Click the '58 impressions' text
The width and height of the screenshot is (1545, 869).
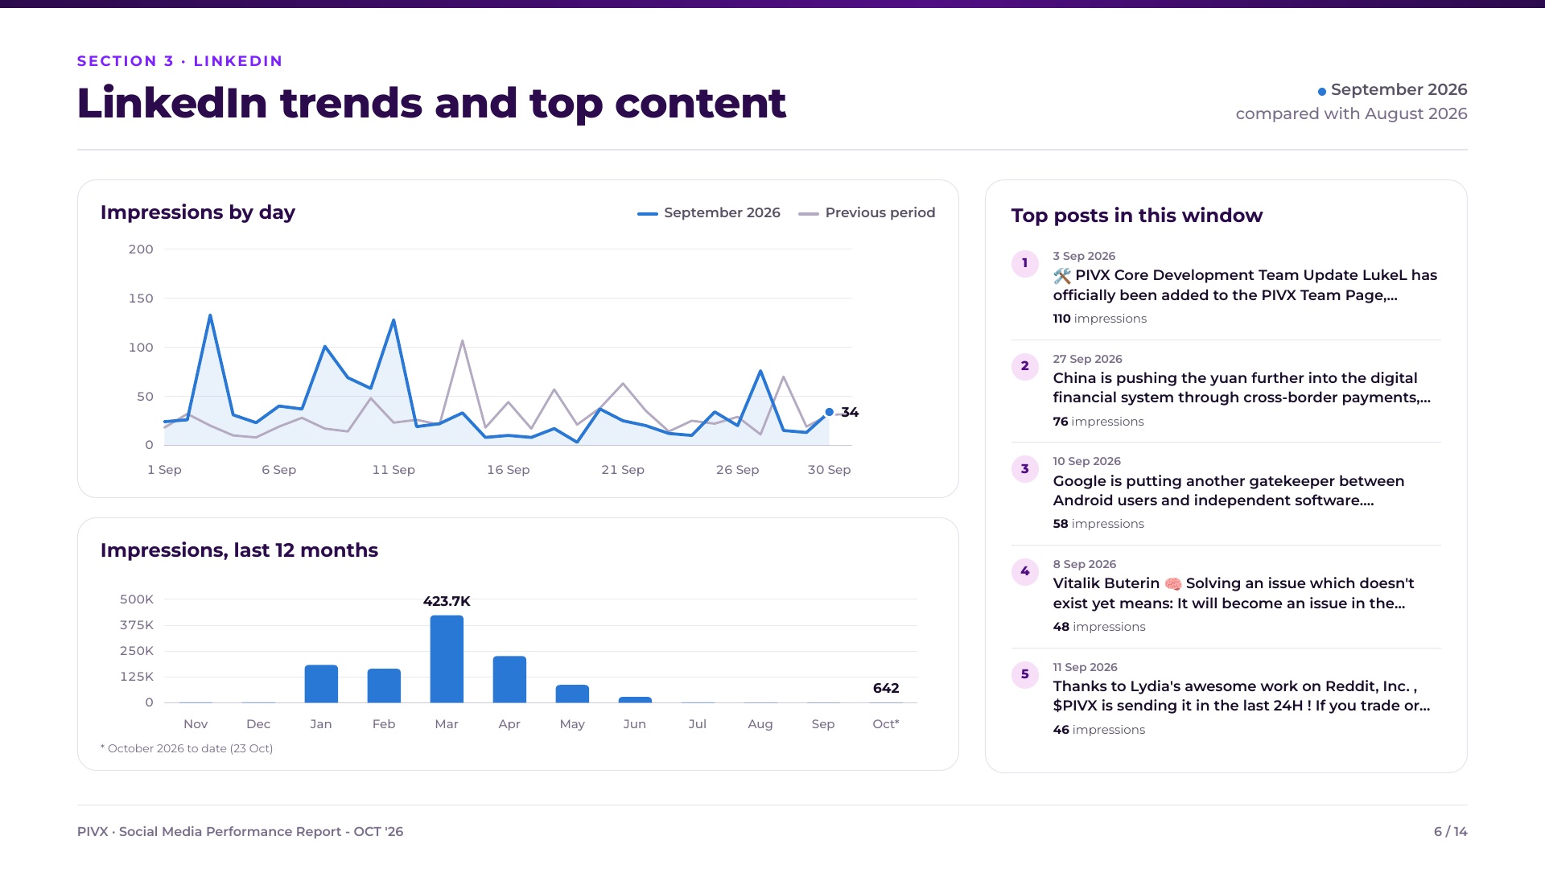pos(1098,525)
